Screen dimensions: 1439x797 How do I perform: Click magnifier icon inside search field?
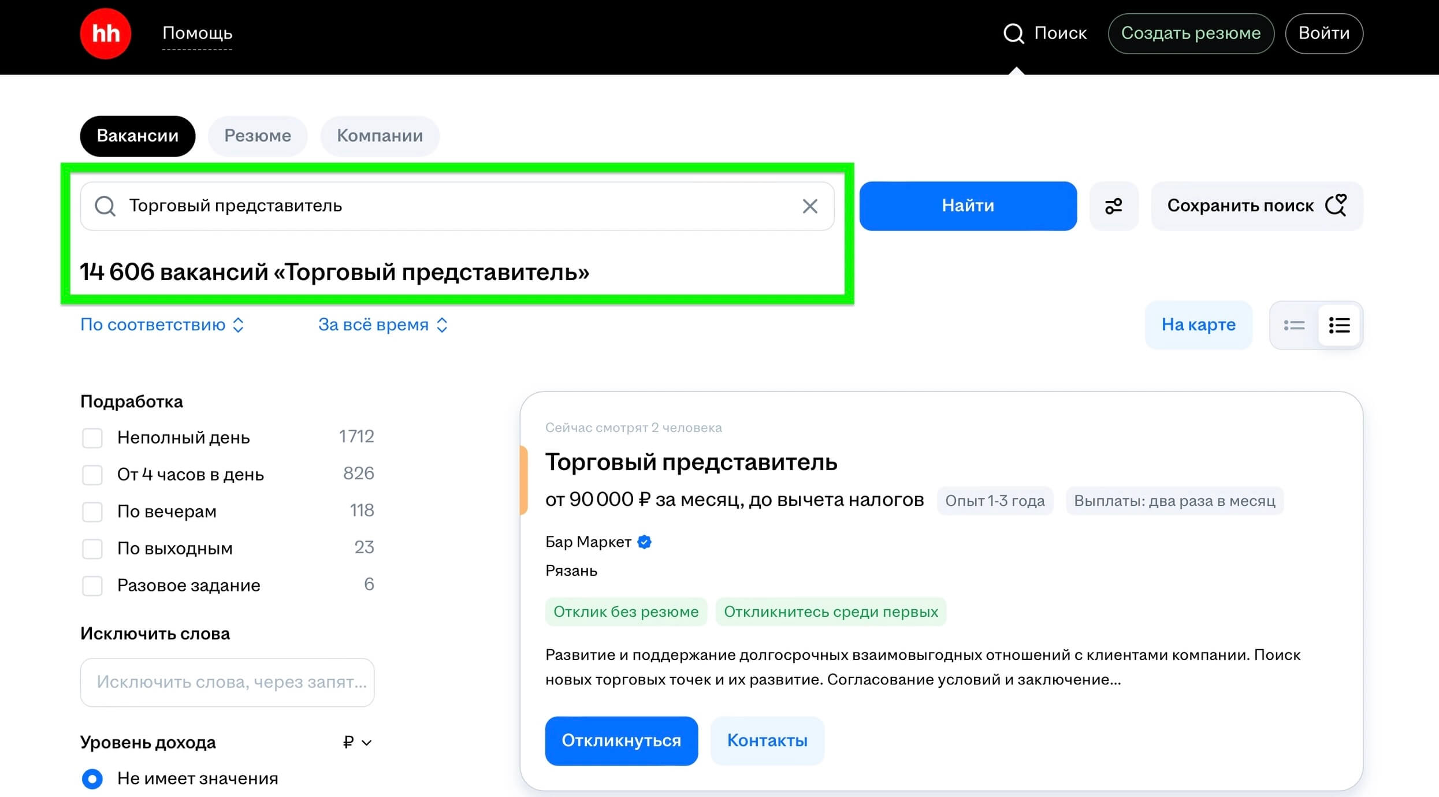pyautogui.click(x=105, y=206)
